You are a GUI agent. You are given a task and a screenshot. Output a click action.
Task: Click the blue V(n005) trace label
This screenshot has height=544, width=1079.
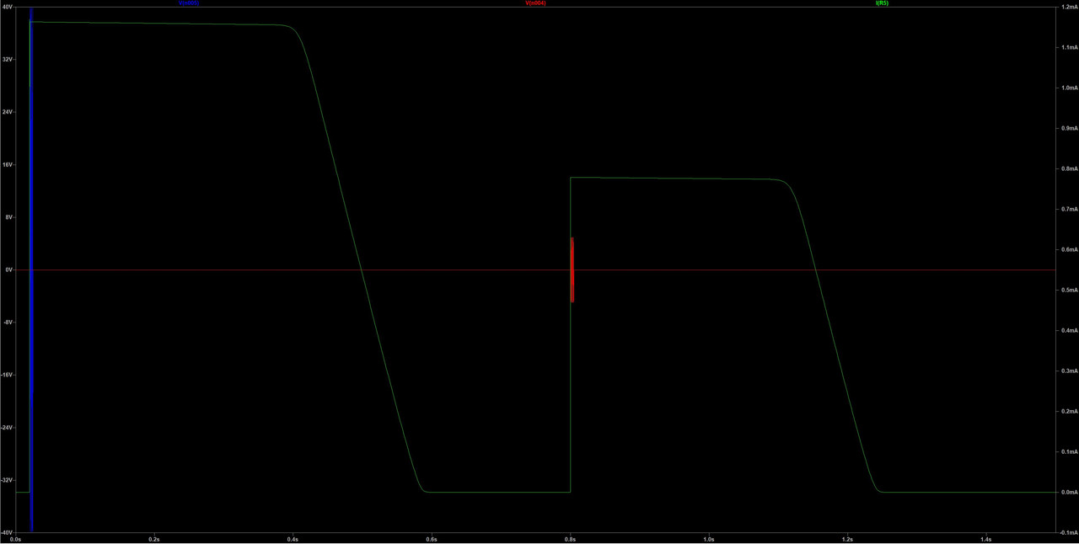(x=188, y=3)
